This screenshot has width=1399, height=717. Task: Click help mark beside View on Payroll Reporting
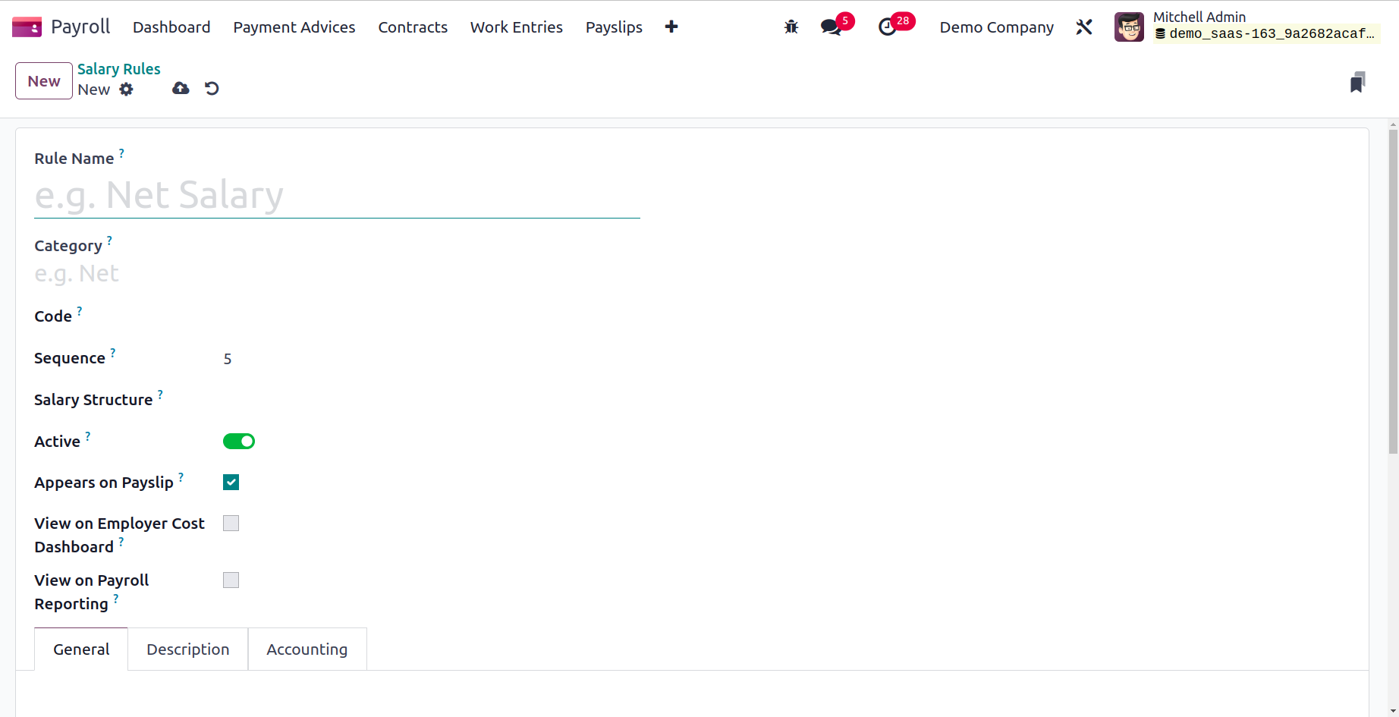click(x=115, y=599)
